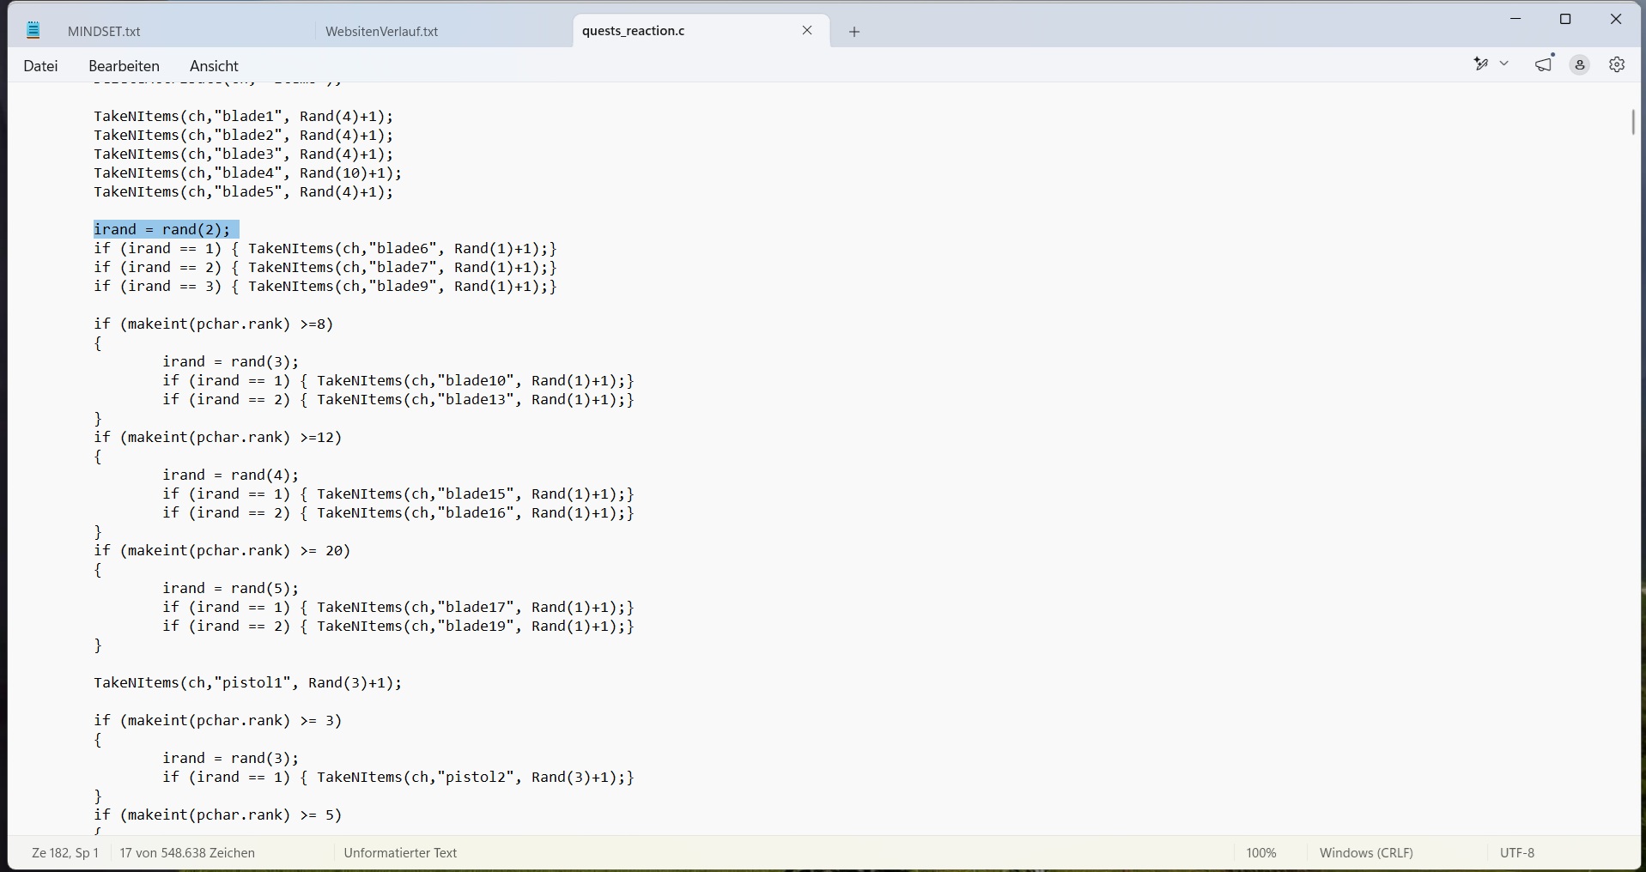Open Notepad settings gear icon

coord(1617,65)
